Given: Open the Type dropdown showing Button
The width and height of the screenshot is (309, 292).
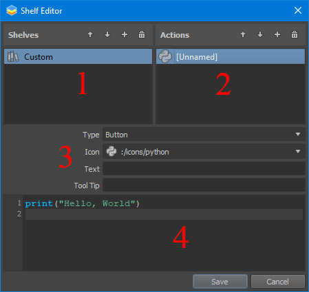Looking at the screenshot, I should point(204,135).
